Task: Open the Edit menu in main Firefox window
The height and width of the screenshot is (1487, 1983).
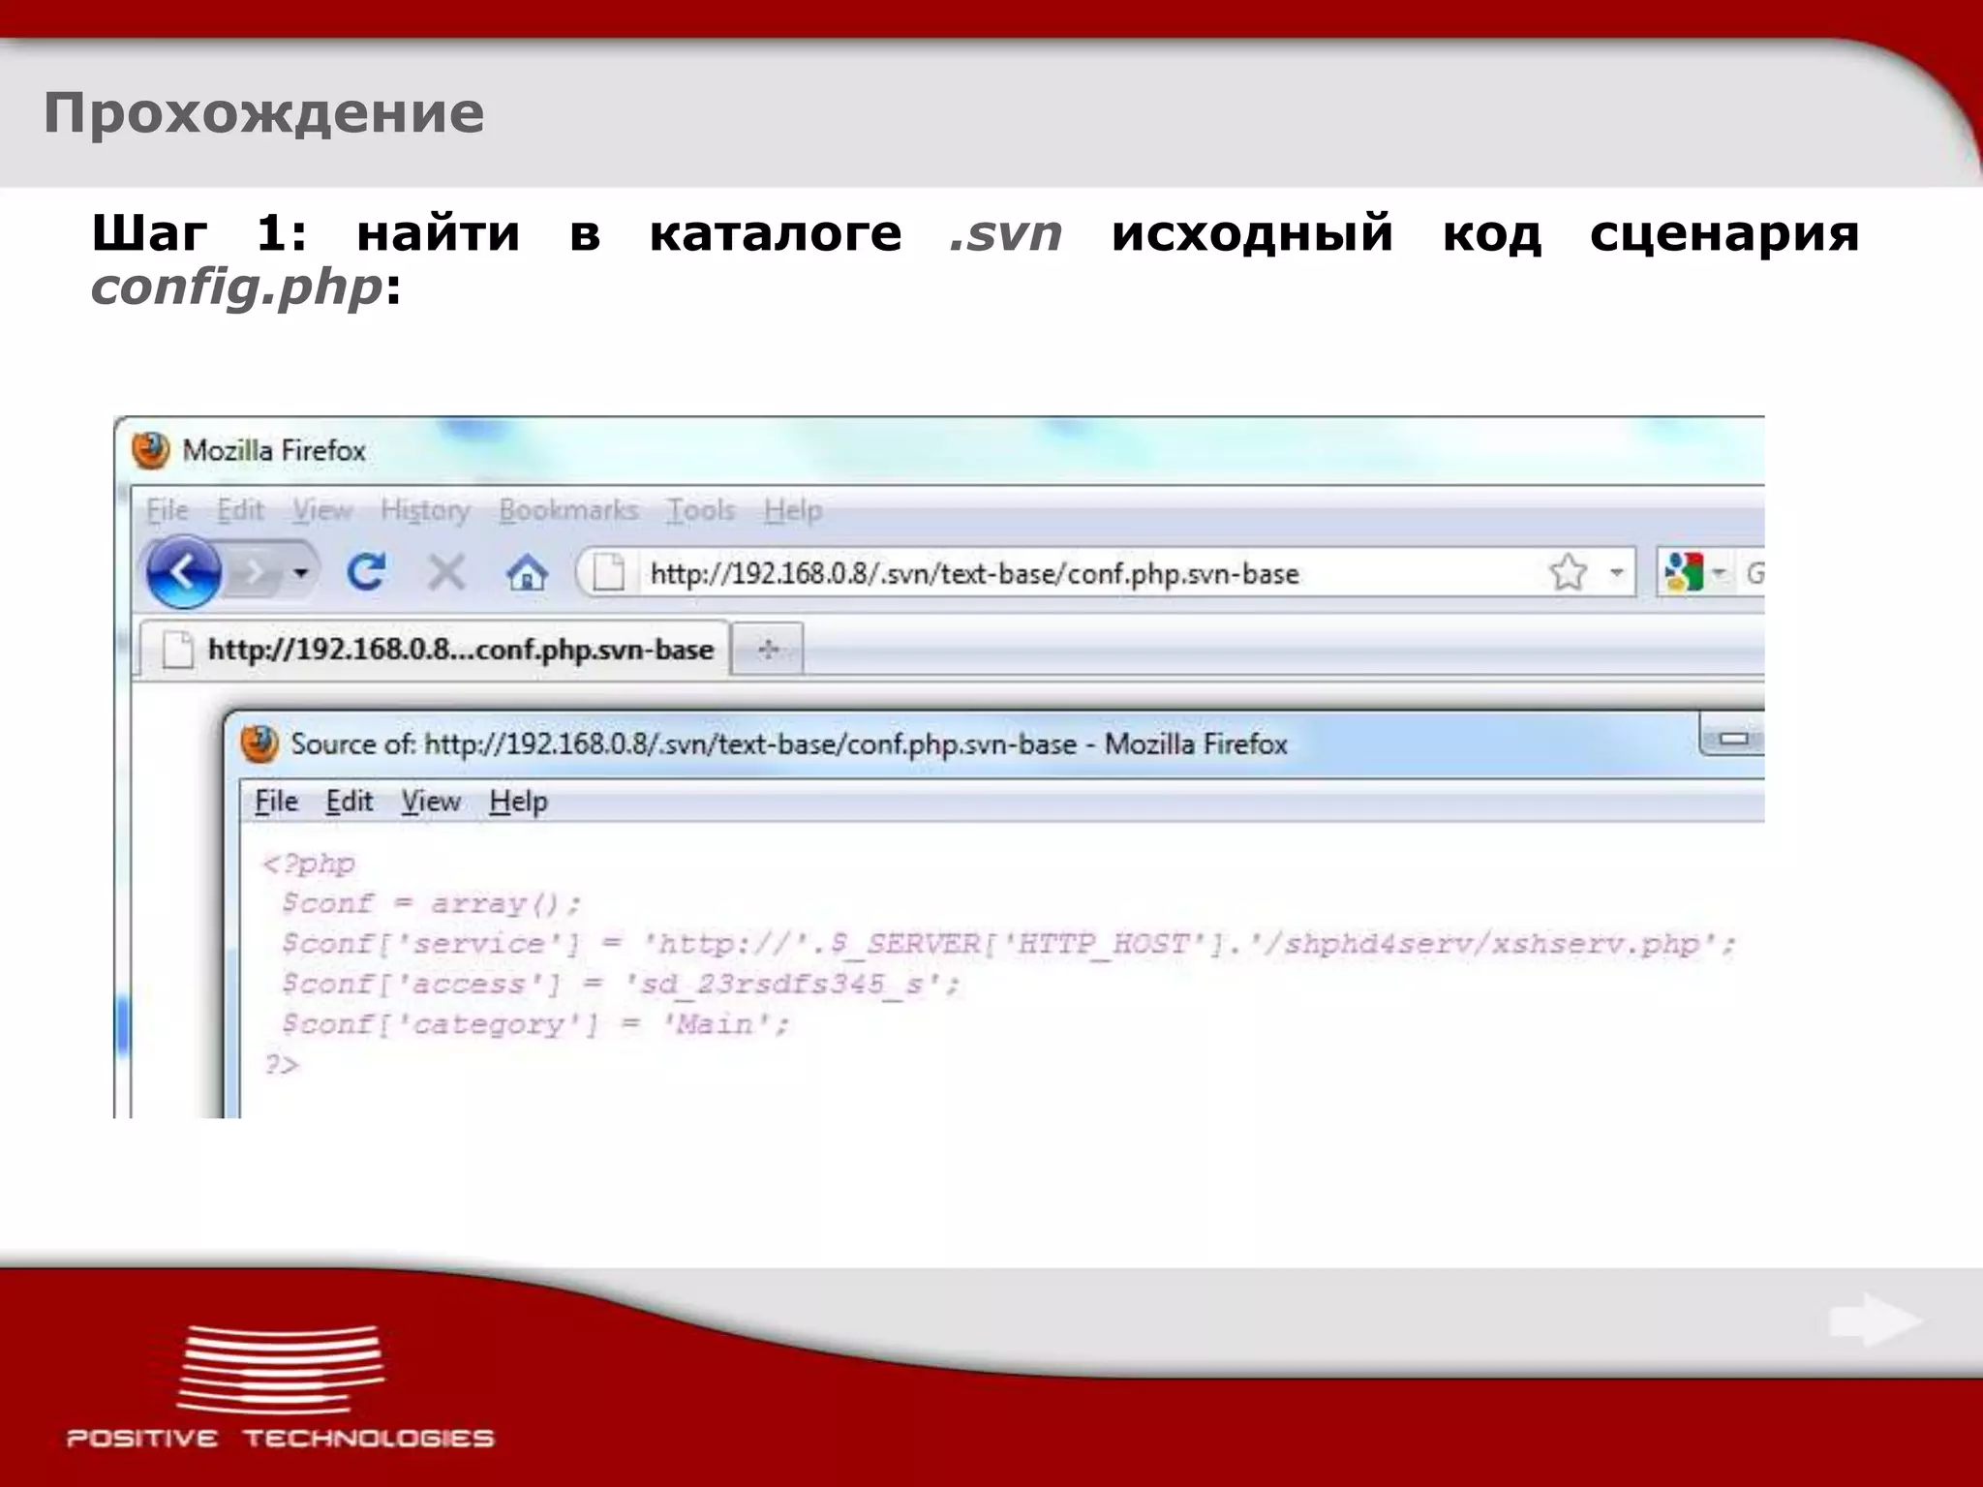Action: pos(240,510)
